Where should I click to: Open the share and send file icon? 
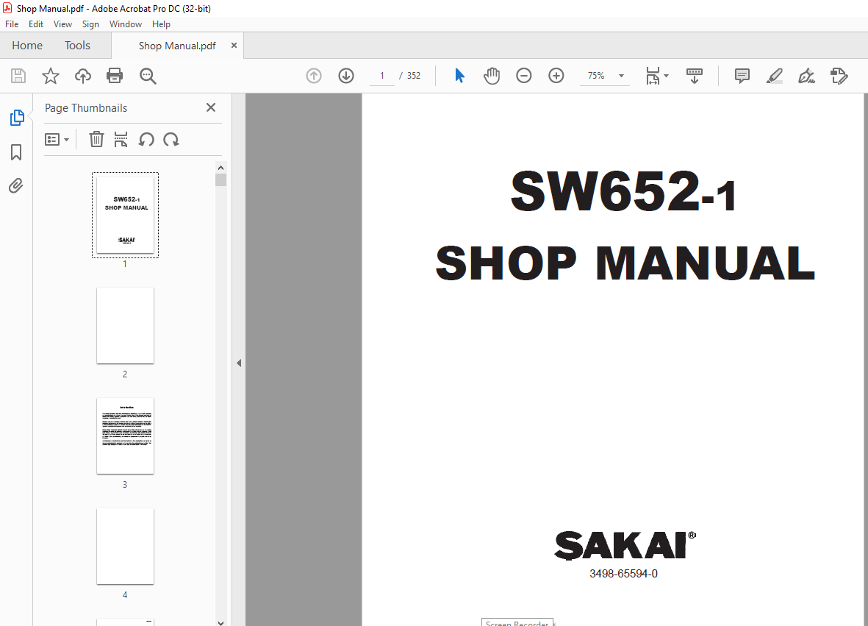(x=839, y=76)
